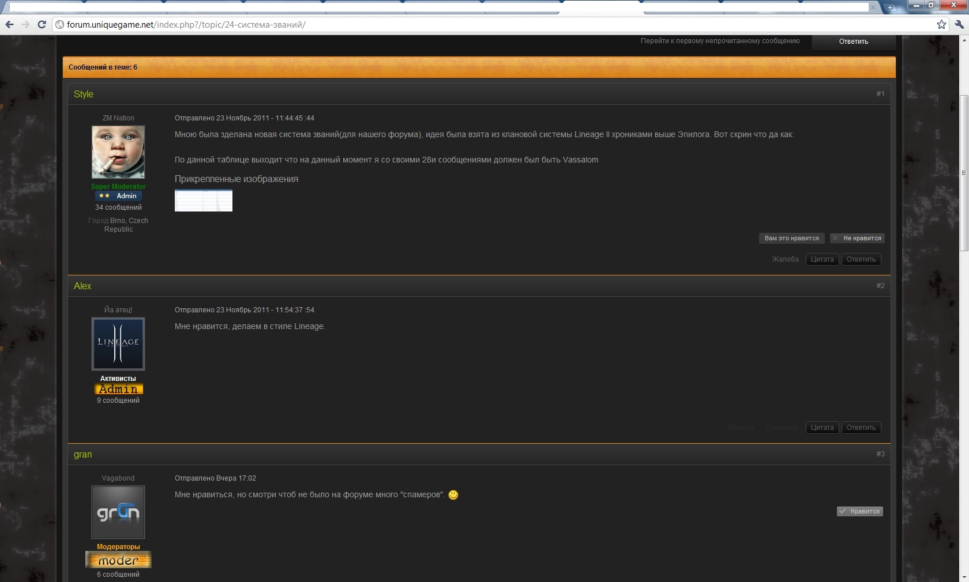Jump to first unread message link

click(720, 41)
